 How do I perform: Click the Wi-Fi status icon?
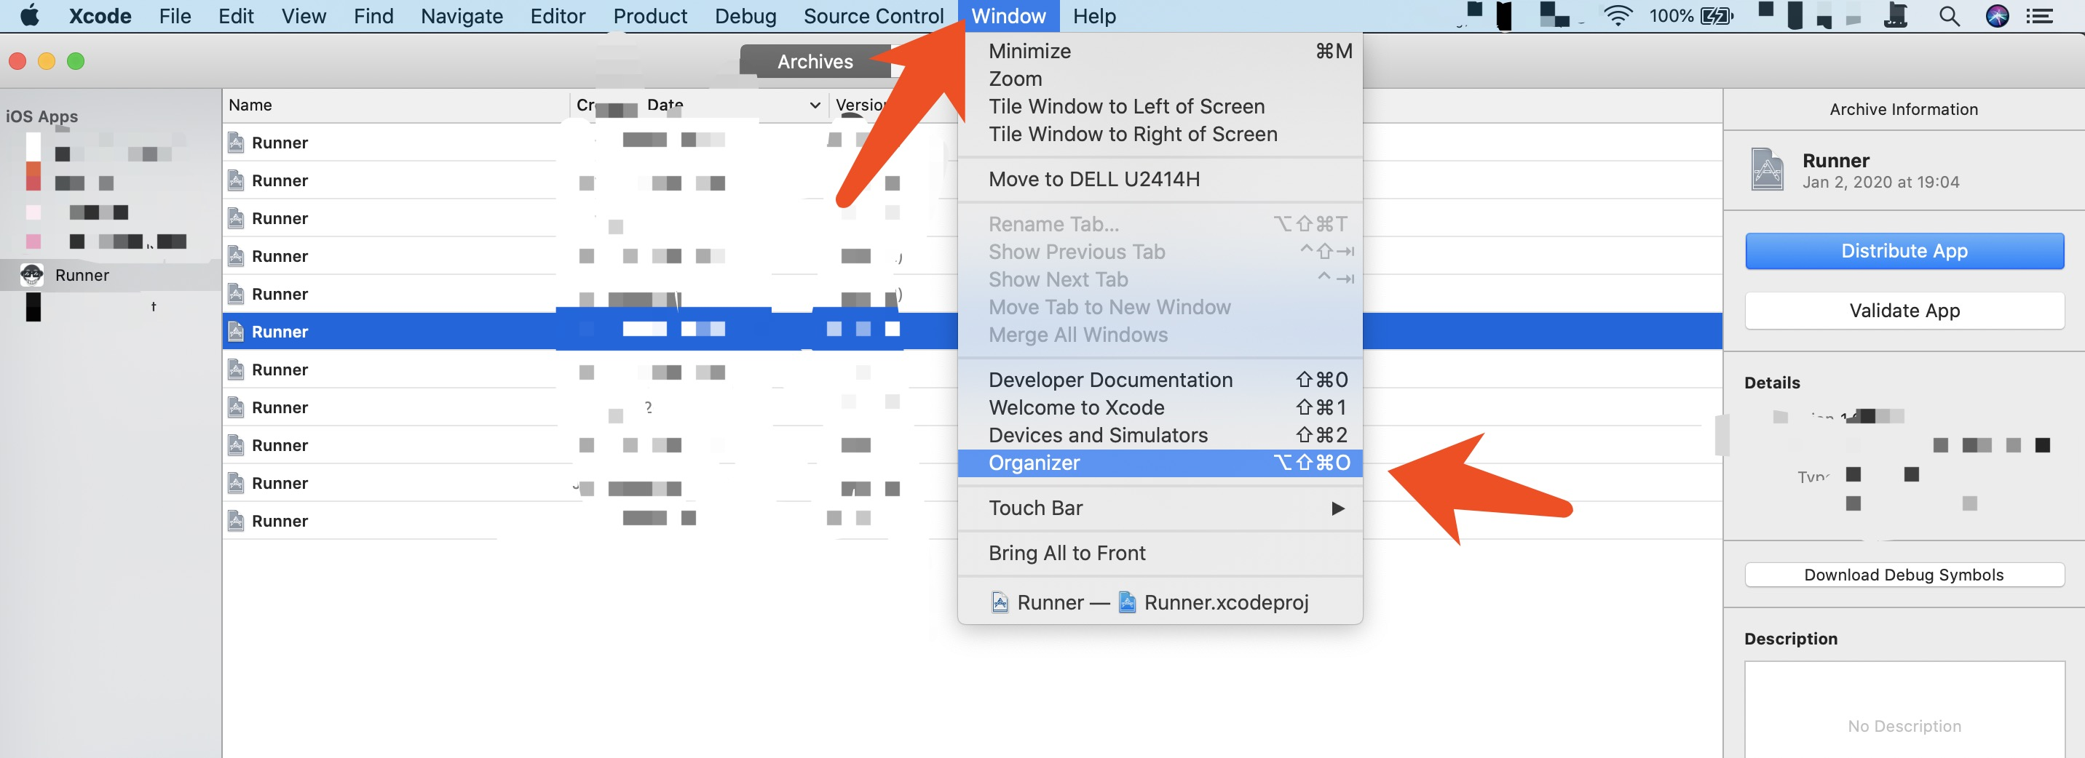tap(1617, 16)
